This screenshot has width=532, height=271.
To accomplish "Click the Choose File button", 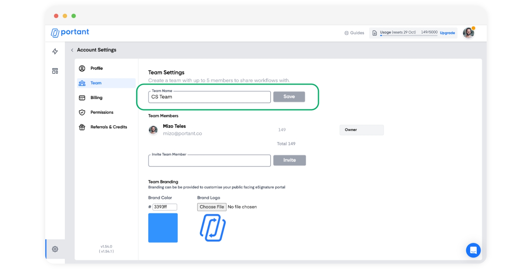I will click(x=212, y=207).
